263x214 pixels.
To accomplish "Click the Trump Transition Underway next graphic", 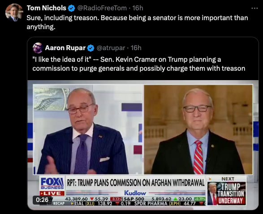I will (x=227, y=191).
